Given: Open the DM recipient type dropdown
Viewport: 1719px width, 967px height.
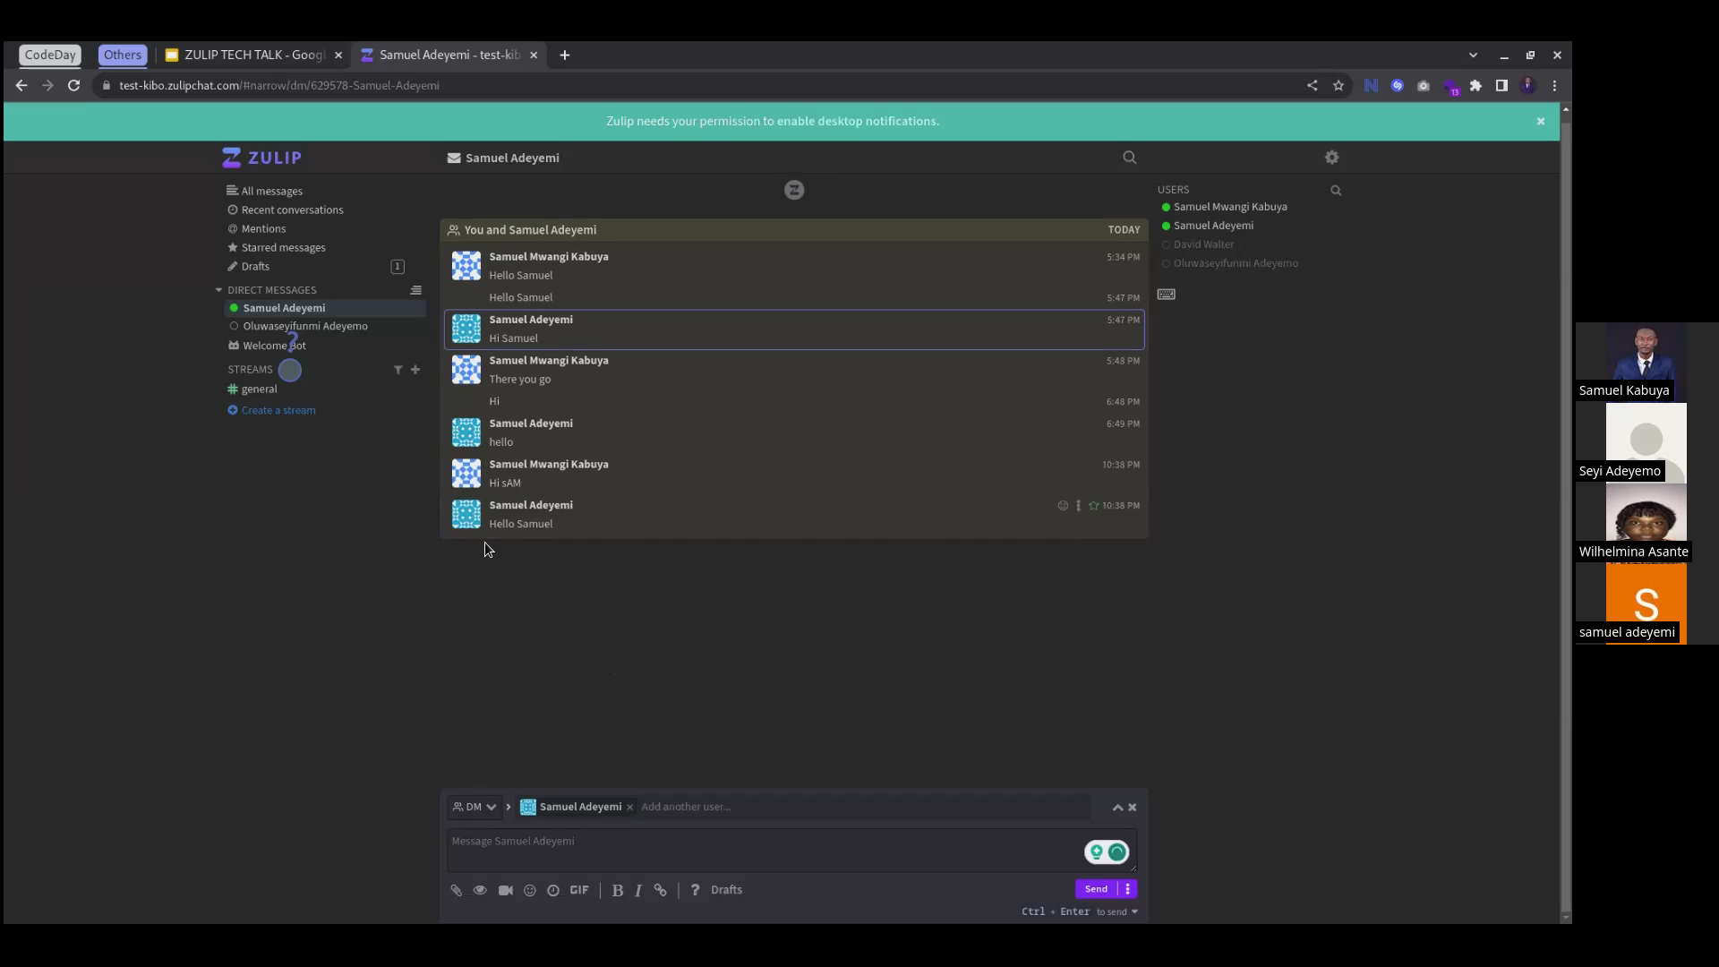Looking at the screenshot, I should (475, 807).
